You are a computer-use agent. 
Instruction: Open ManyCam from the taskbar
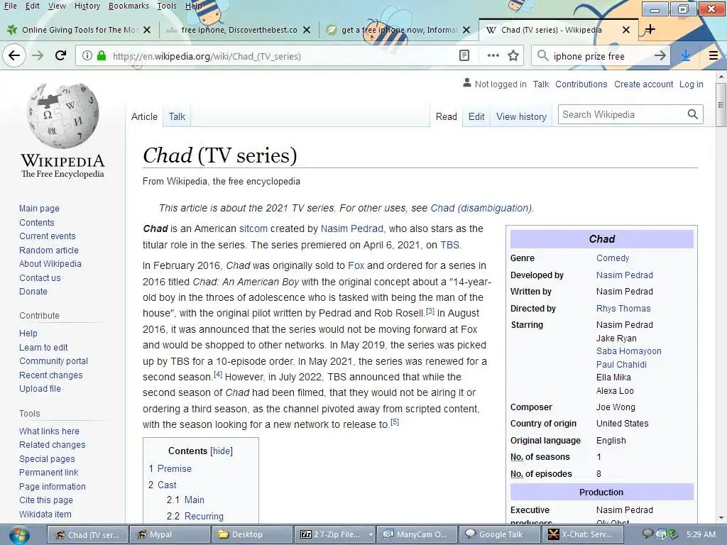tap(415, 534)
